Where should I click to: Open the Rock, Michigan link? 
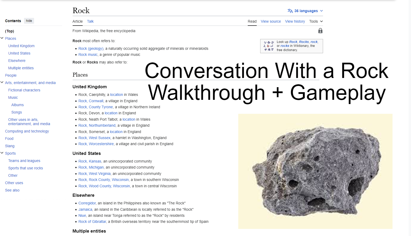[91, 167]
